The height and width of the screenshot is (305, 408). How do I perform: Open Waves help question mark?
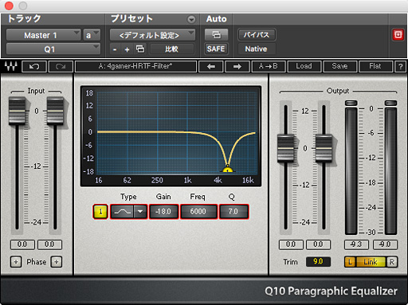pos(400,66)
